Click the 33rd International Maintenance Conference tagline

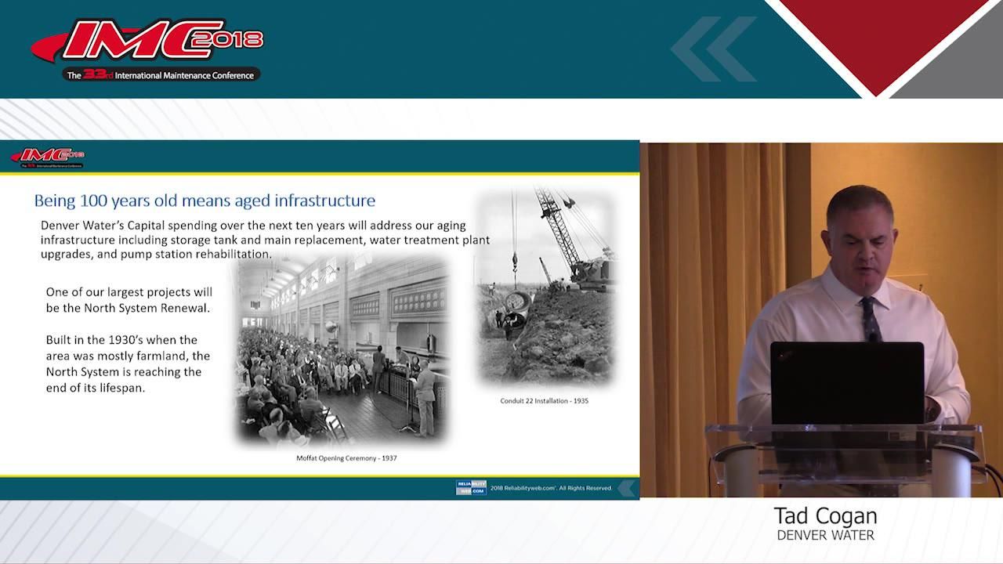[x=161, y=75]
